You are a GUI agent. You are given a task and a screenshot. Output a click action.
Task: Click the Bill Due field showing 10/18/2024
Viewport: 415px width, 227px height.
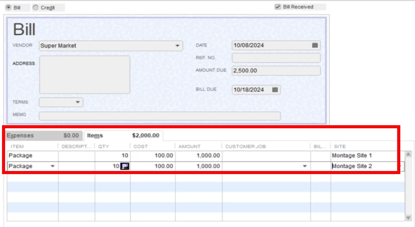pyautogui.click(x=256, y=90)
